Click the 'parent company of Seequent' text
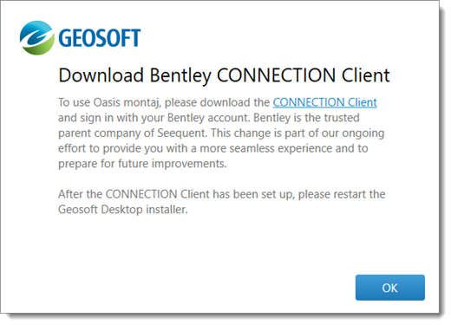The width and height of the screenshot is (451, 325). (133, 133)
